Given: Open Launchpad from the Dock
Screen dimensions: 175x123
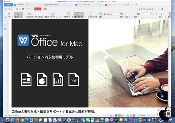Looking at the screenshot, I should 7,120.
